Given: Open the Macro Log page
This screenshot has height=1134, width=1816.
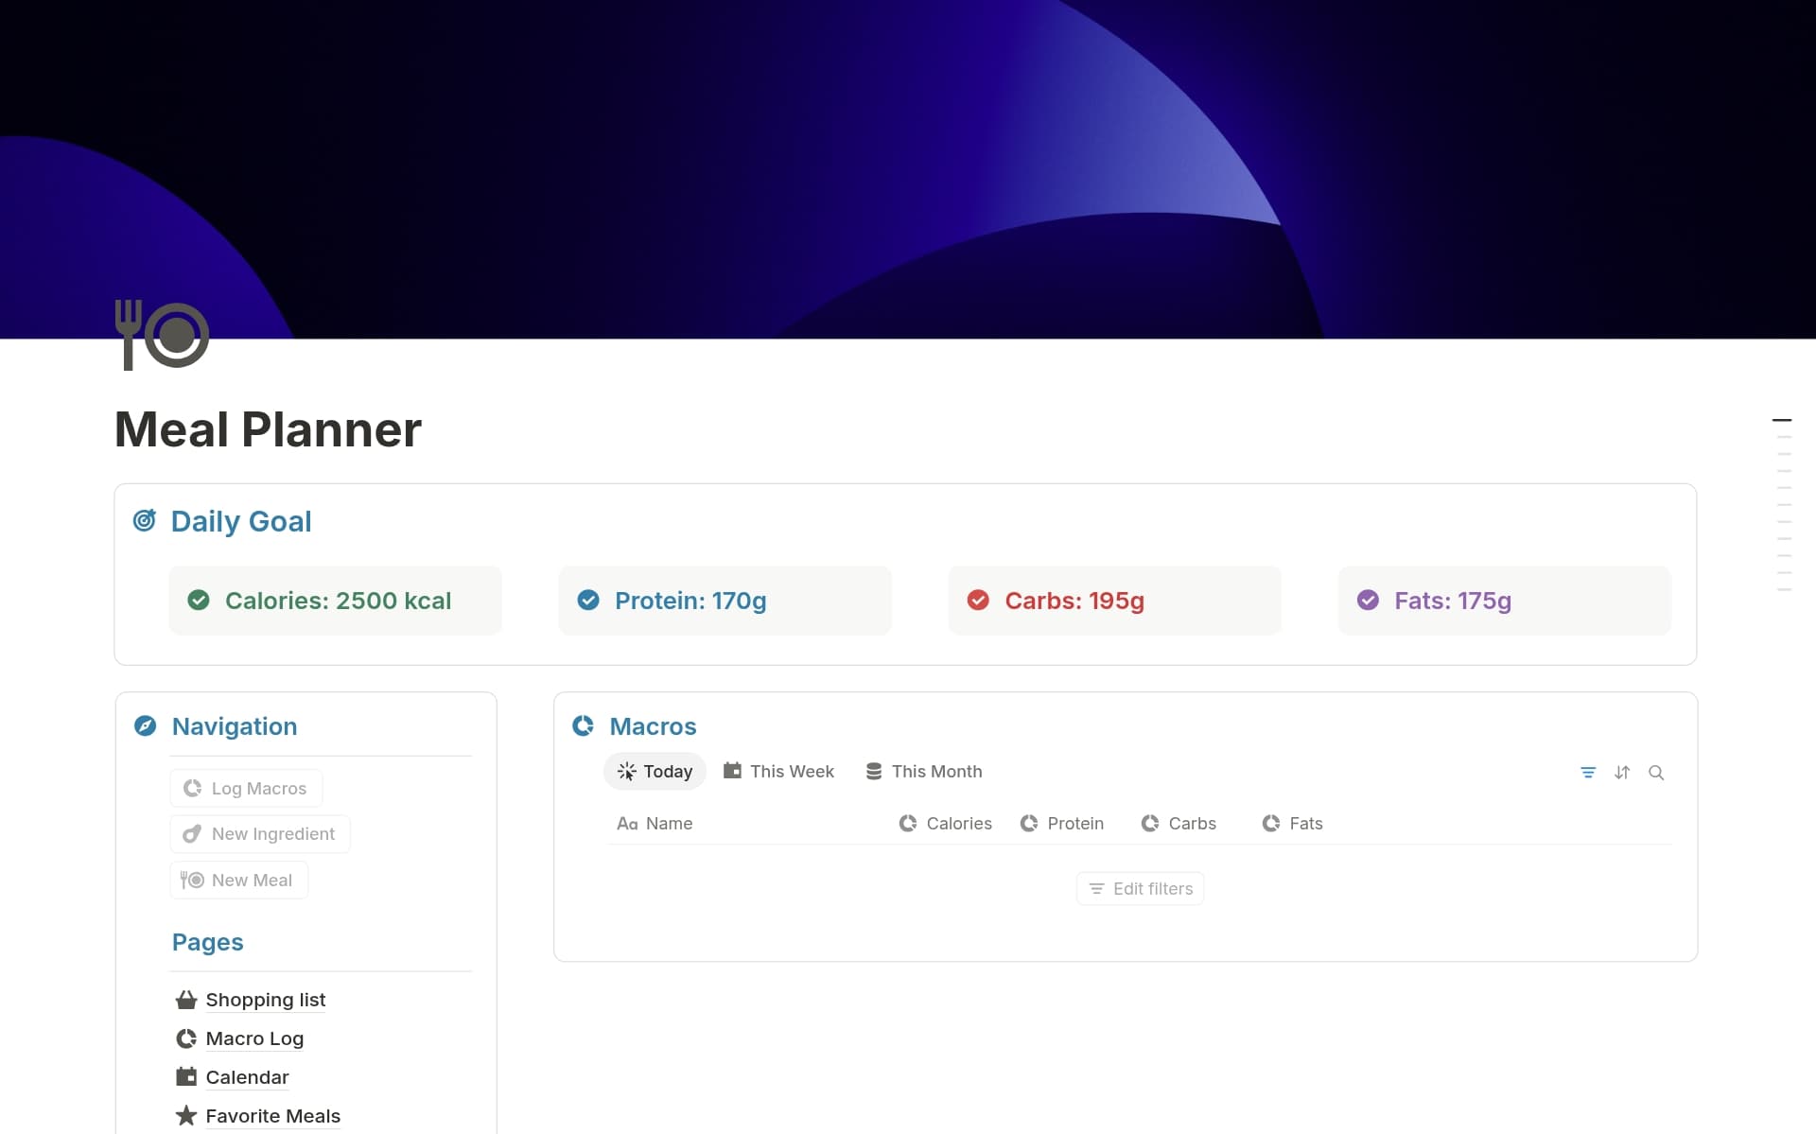Looking at the screenshot, I should (254, 1038).
